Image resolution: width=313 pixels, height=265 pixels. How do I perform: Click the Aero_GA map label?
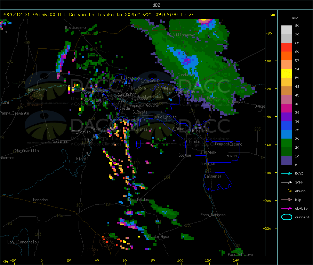click(208, 164)
